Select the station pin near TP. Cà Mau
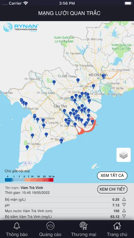 [x=27, y=147]
